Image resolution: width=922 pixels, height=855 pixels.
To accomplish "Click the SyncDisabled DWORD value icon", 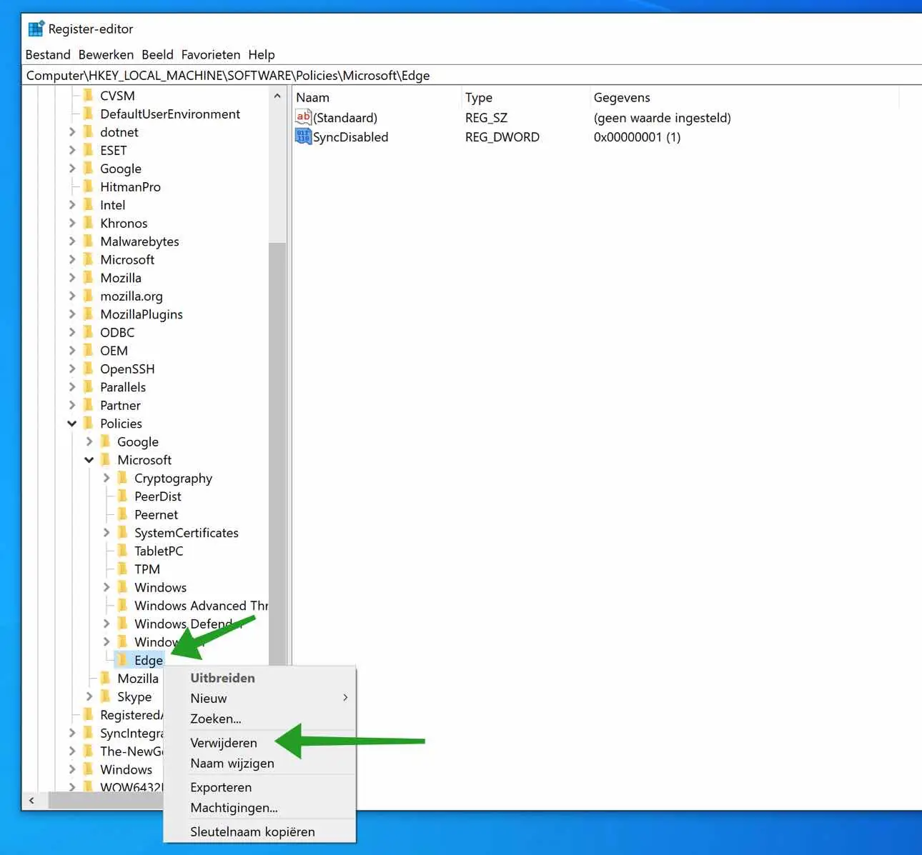I will (303, 136).
